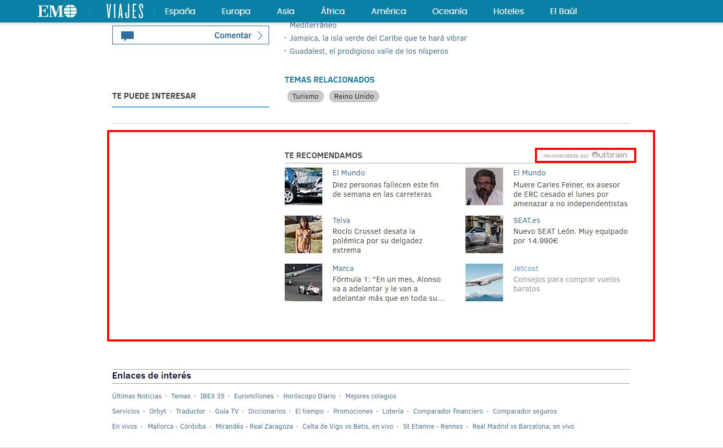Open the Guadalest valle de los nísperos link

point(369,51)
